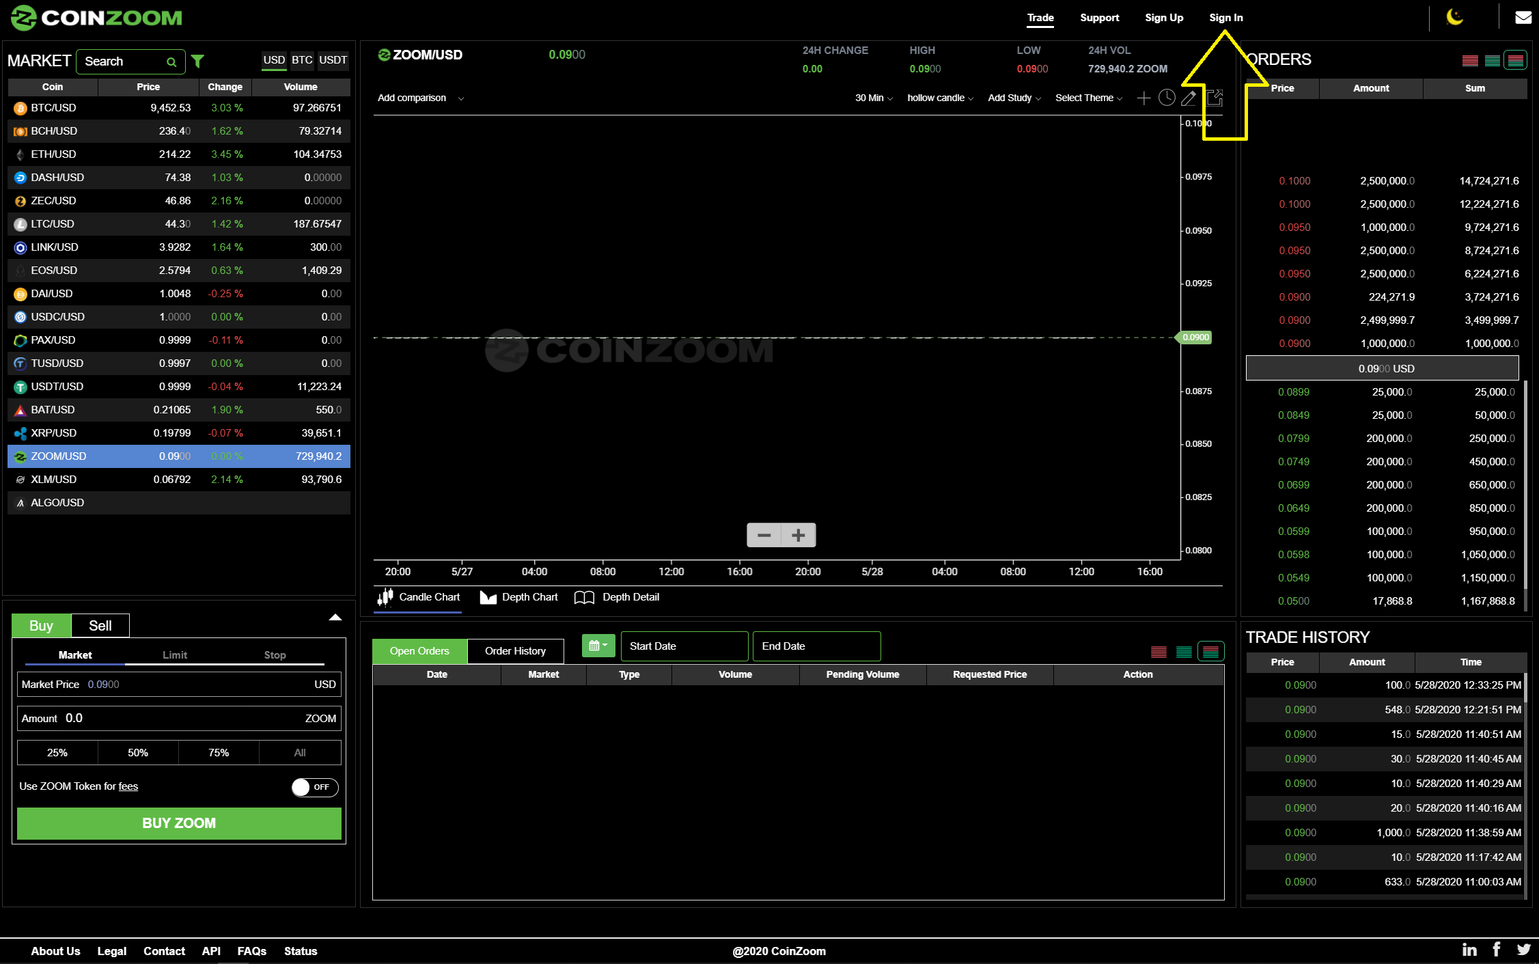Viewport: 1539px width, 964px height.
Task: Open the Add Study dropdown
Action: (1014, 98)
